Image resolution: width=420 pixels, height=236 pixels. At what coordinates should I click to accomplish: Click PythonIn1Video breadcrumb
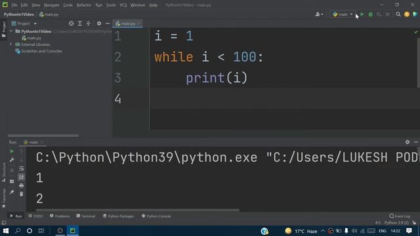(x=19, y=14)
